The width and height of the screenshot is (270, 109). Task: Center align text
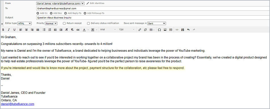click(26, 30)
